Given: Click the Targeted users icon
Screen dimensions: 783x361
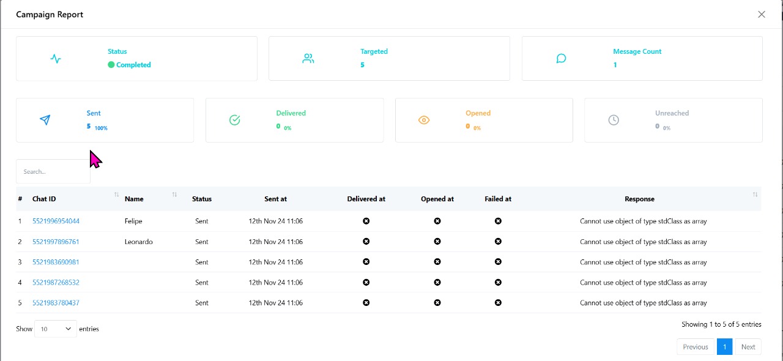Looking at the screenshot, I should point(308,59).
